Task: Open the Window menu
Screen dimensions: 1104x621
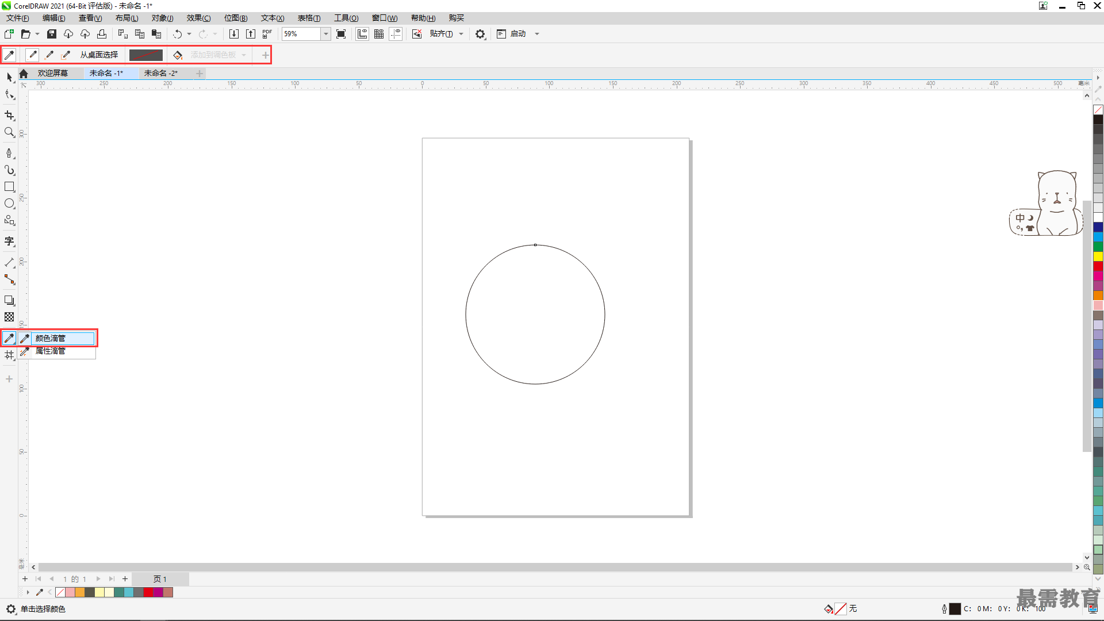Action: tap(385, 18)
